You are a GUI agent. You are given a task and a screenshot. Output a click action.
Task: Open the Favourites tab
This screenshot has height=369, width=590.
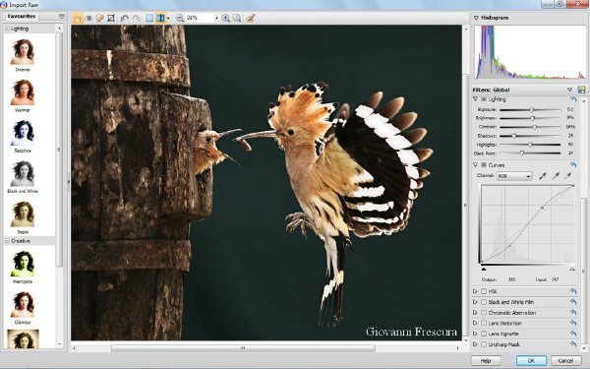pos(22,16)
